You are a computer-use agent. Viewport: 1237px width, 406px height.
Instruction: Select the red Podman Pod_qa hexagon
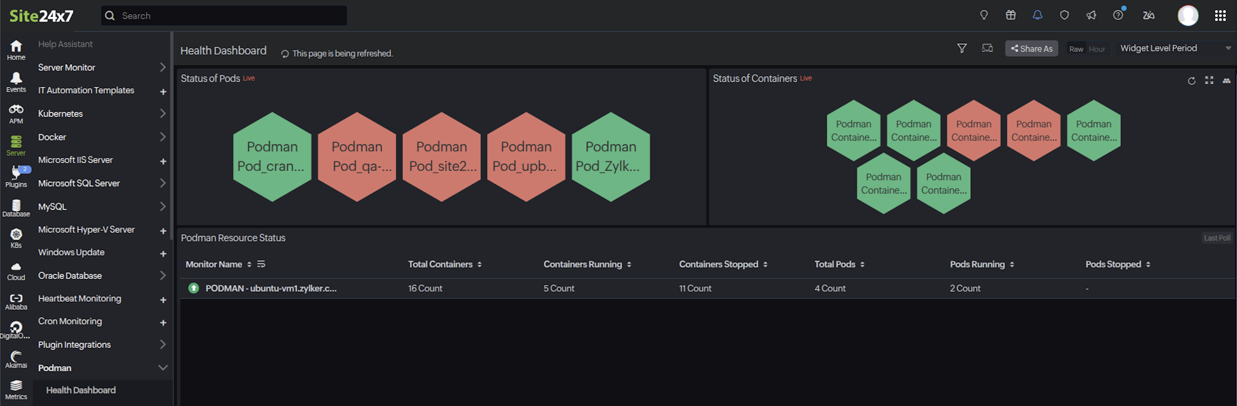coord(357,156)
